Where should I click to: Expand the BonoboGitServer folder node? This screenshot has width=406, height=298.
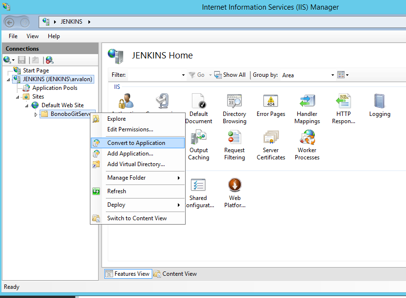(x=36, y=114)
